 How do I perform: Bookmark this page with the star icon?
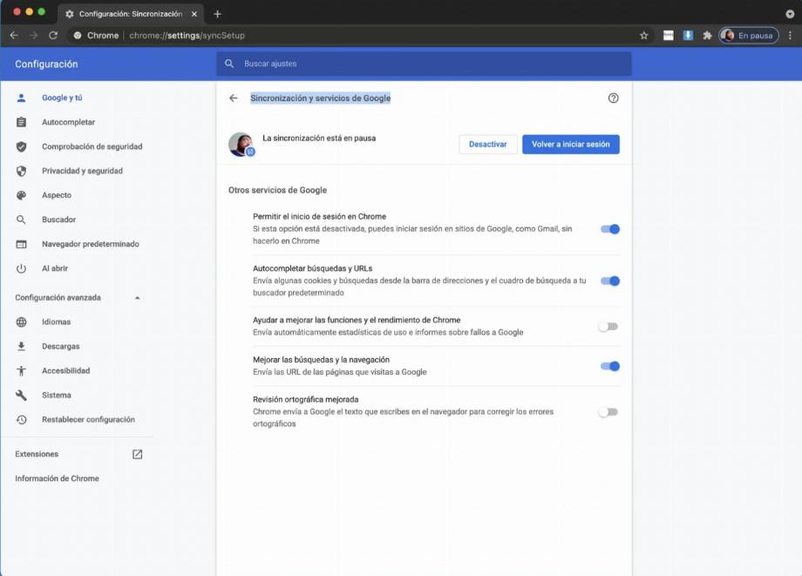click(x=644, y=35)
